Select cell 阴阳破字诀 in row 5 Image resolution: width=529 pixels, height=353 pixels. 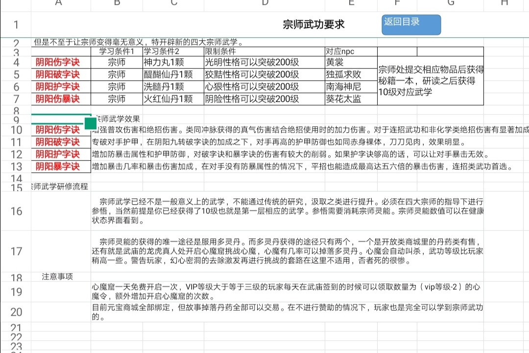tap(61, 74)
